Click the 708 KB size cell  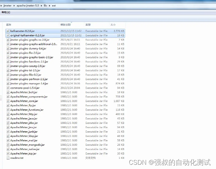tap(120, 97)
